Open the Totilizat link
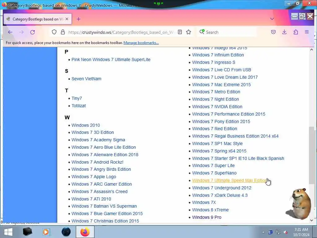The height and width of the screenshot is (238, 317). (x=79, y=106)
